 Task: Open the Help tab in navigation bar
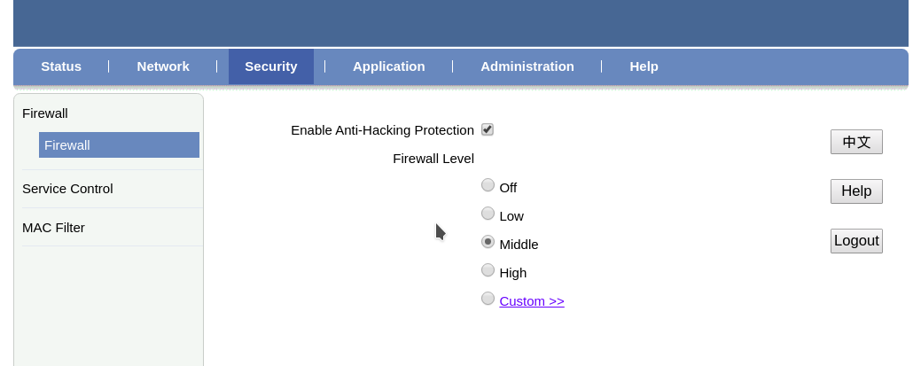[x=644, y=66]
